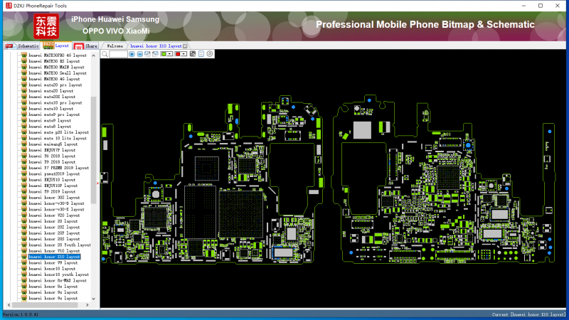Image resolution: width=569 pixels, height=320 pixels.
Task: Open huawei honor10 youth layout item
Action: 58,274
